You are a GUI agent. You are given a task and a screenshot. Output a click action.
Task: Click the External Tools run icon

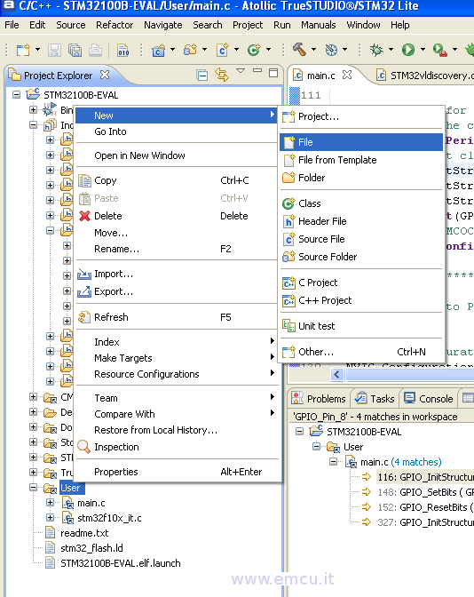click(x=440, y=50)
